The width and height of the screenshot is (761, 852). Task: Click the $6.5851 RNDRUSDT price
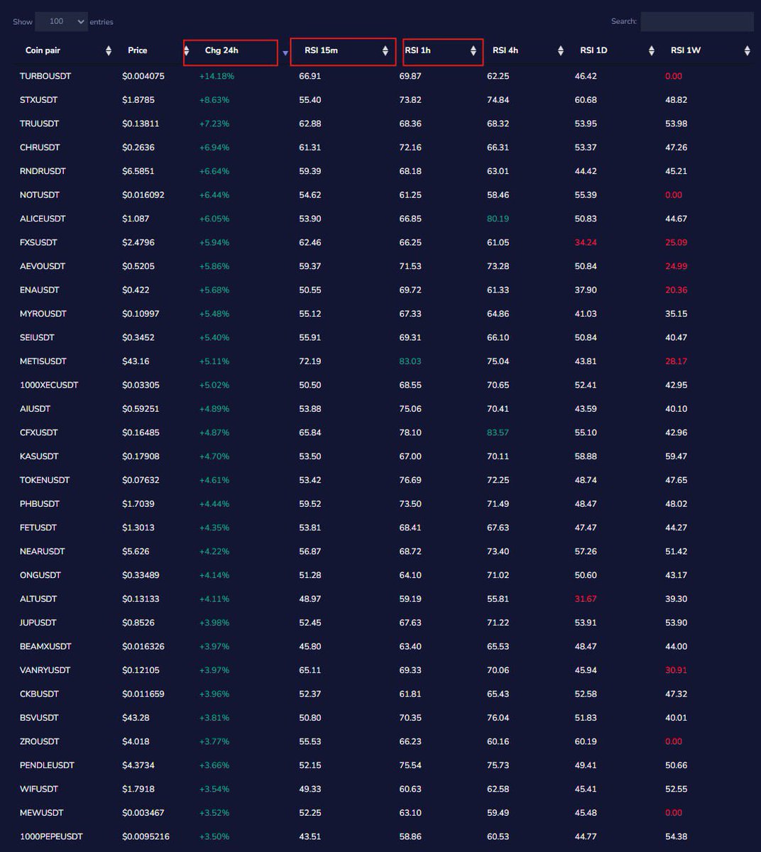click(138, 171)
